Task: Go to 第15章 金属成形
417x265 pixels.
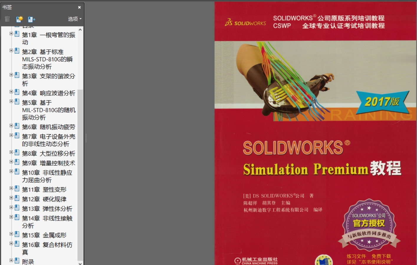Action: coord(44,235)
